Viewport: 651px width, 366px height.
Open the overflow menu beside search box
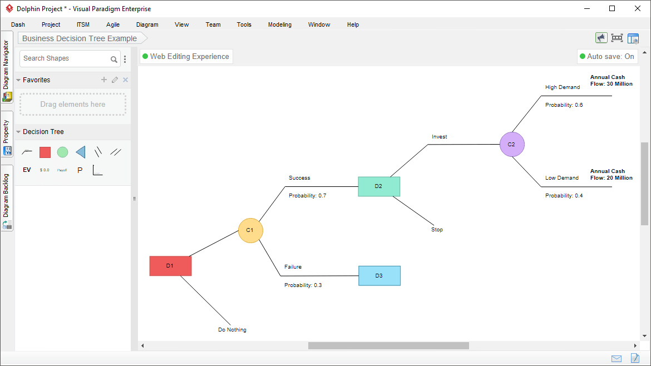point(125,58)
